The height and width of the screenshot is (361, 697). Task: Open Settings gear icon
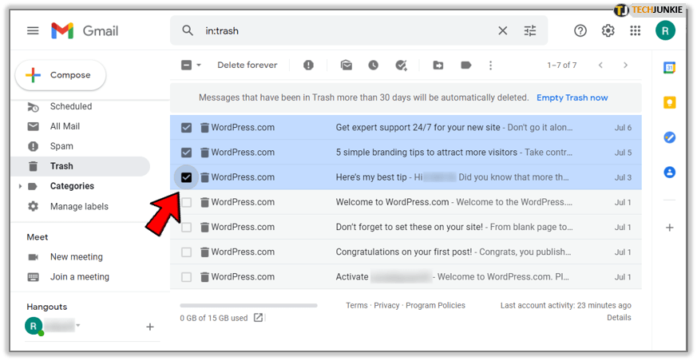[608, 30]
